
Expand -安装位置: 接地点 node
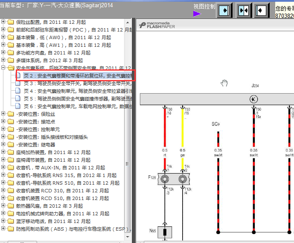click(3, 121)
